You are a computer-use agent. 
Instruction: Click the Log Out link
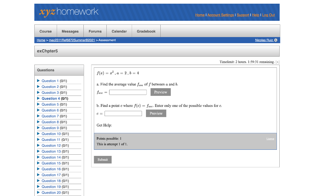268,15
